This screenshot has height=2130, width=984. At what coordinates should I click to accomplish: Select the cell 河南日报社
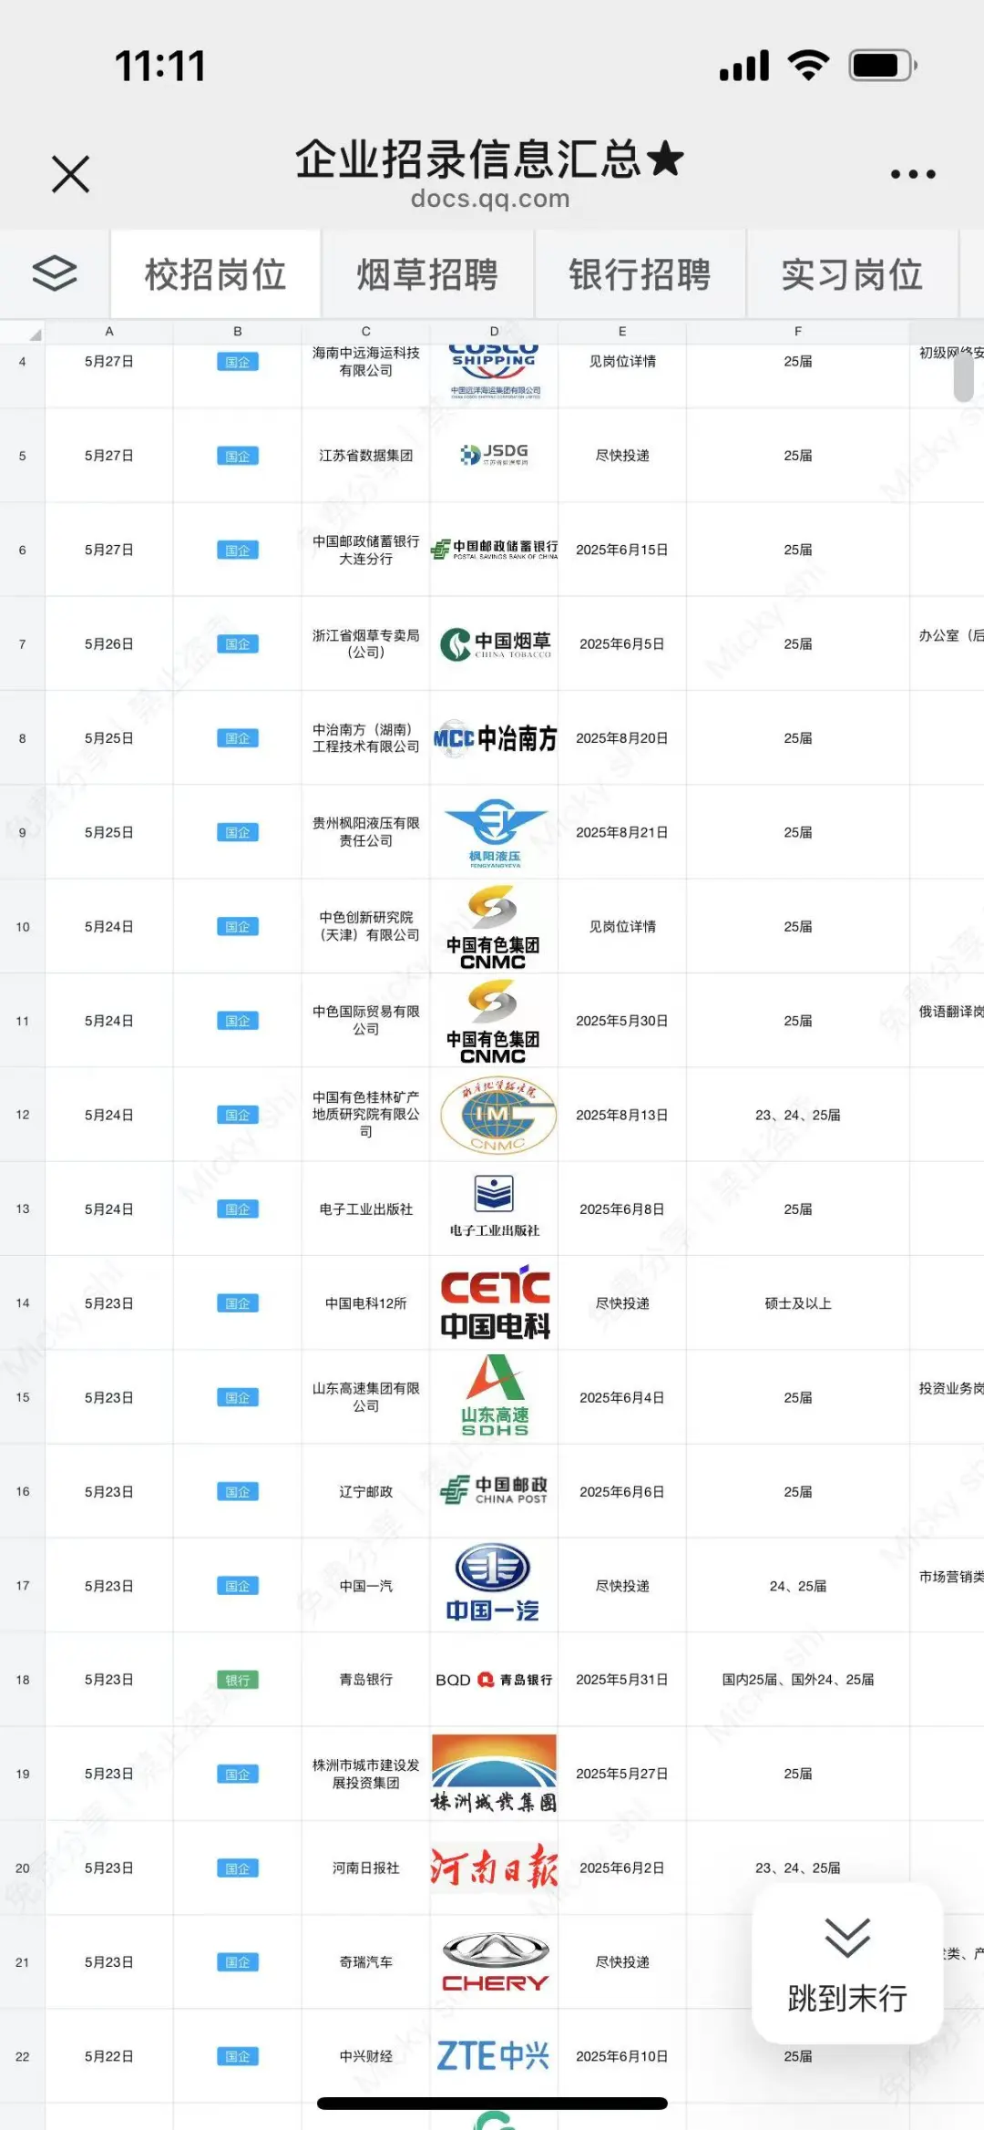366,1868
